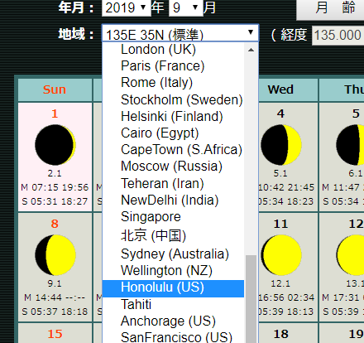This screenshot has width=364, height=343.
Task: Select Moscow (Russia) option
Action: click(173, 167)
